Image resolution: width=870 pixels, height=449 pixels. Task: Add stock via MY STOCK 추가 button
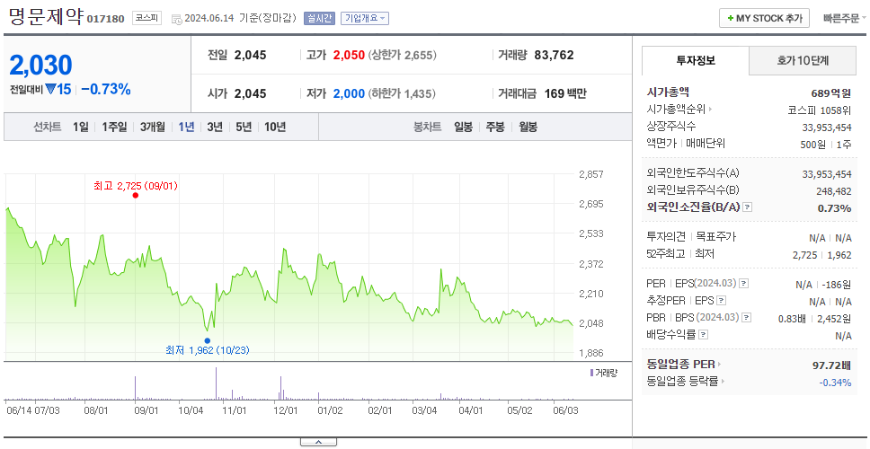(x=765, y=18)
